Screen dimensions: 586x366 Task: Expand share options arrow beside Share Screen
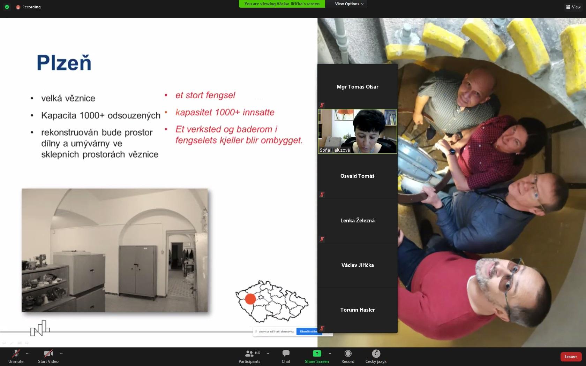pos(330,353)
